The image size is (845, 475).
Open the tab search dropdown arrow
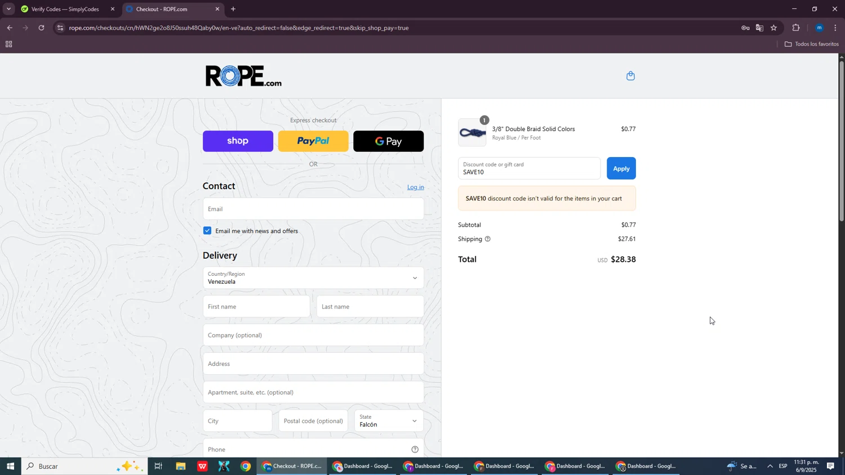pyautogui.click(x=8, y=9)
